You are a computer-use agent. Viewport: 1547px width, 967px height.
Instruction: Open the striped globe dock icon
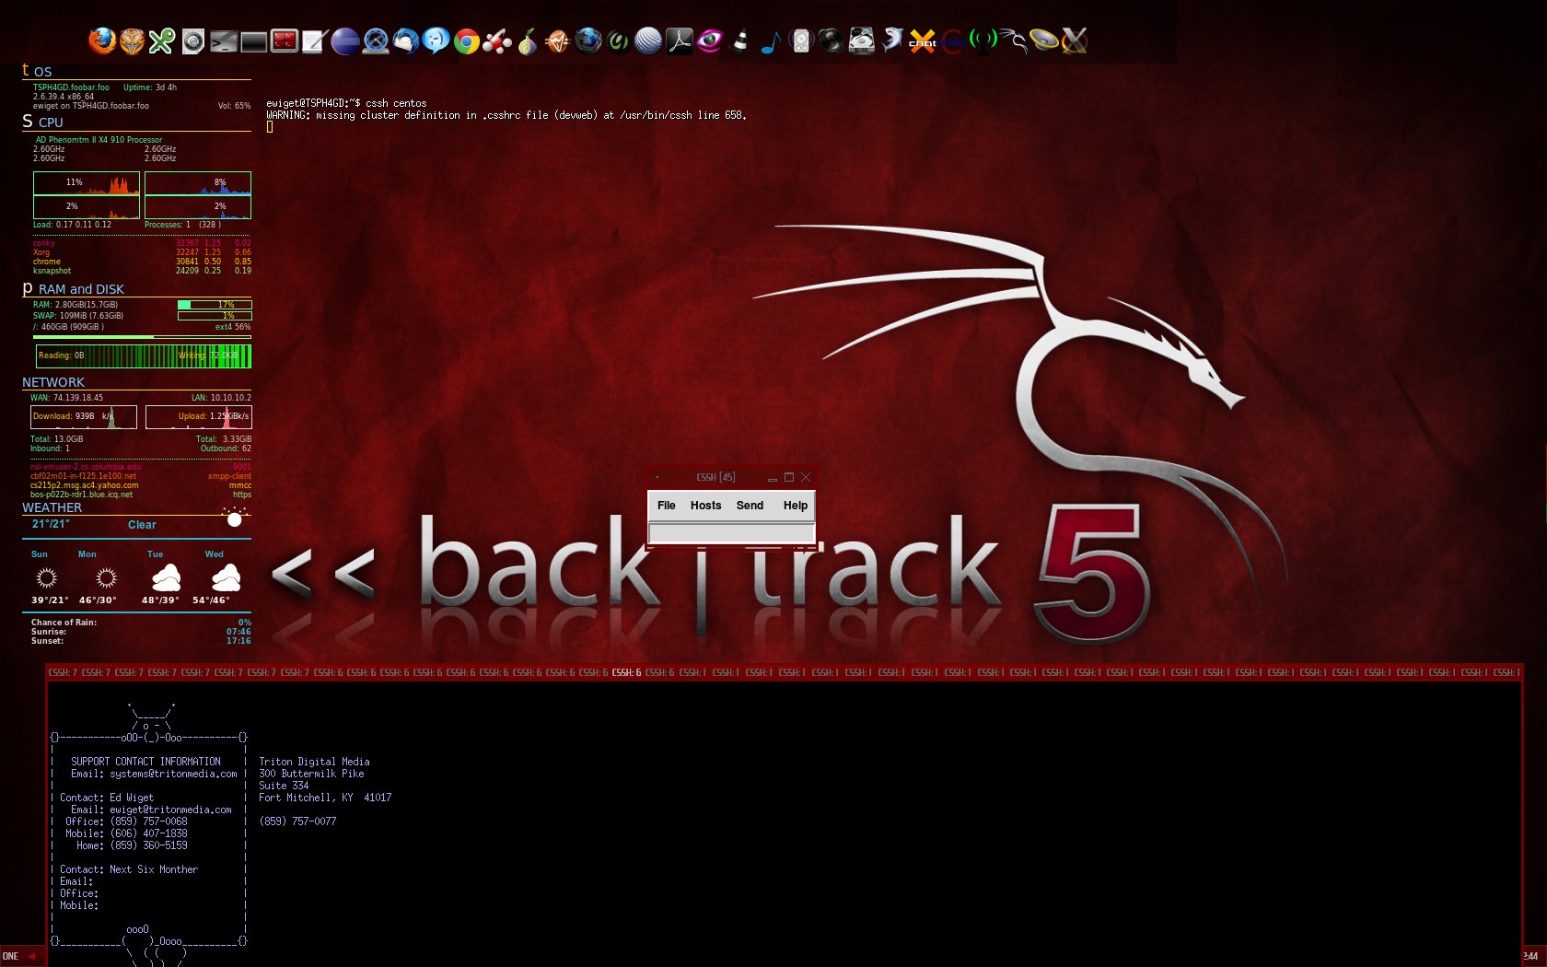click(x=649, y=41)
